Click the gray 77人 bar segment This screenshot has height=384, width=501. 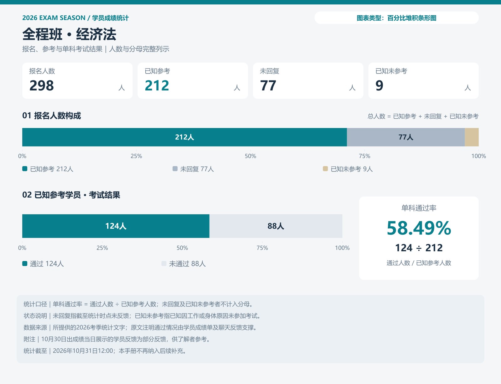(x=406, y=137)
